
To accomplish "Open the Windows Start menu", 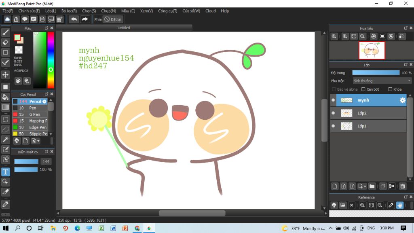I will (6, 228).
